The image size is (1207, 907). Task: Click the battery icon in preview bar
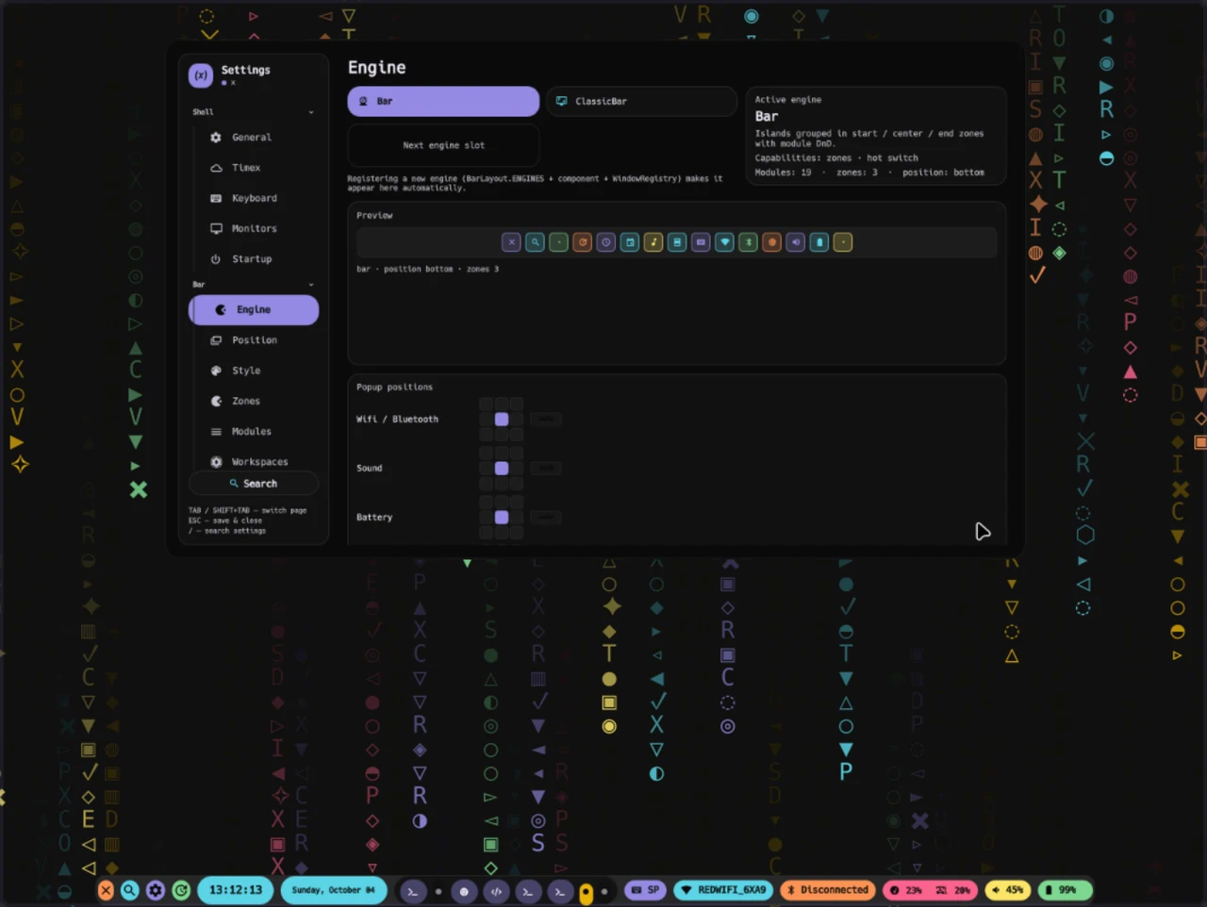pos(819,242)
